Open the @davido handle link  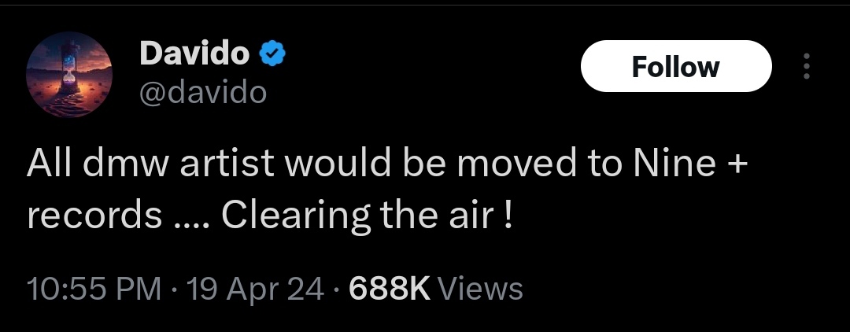203,92
